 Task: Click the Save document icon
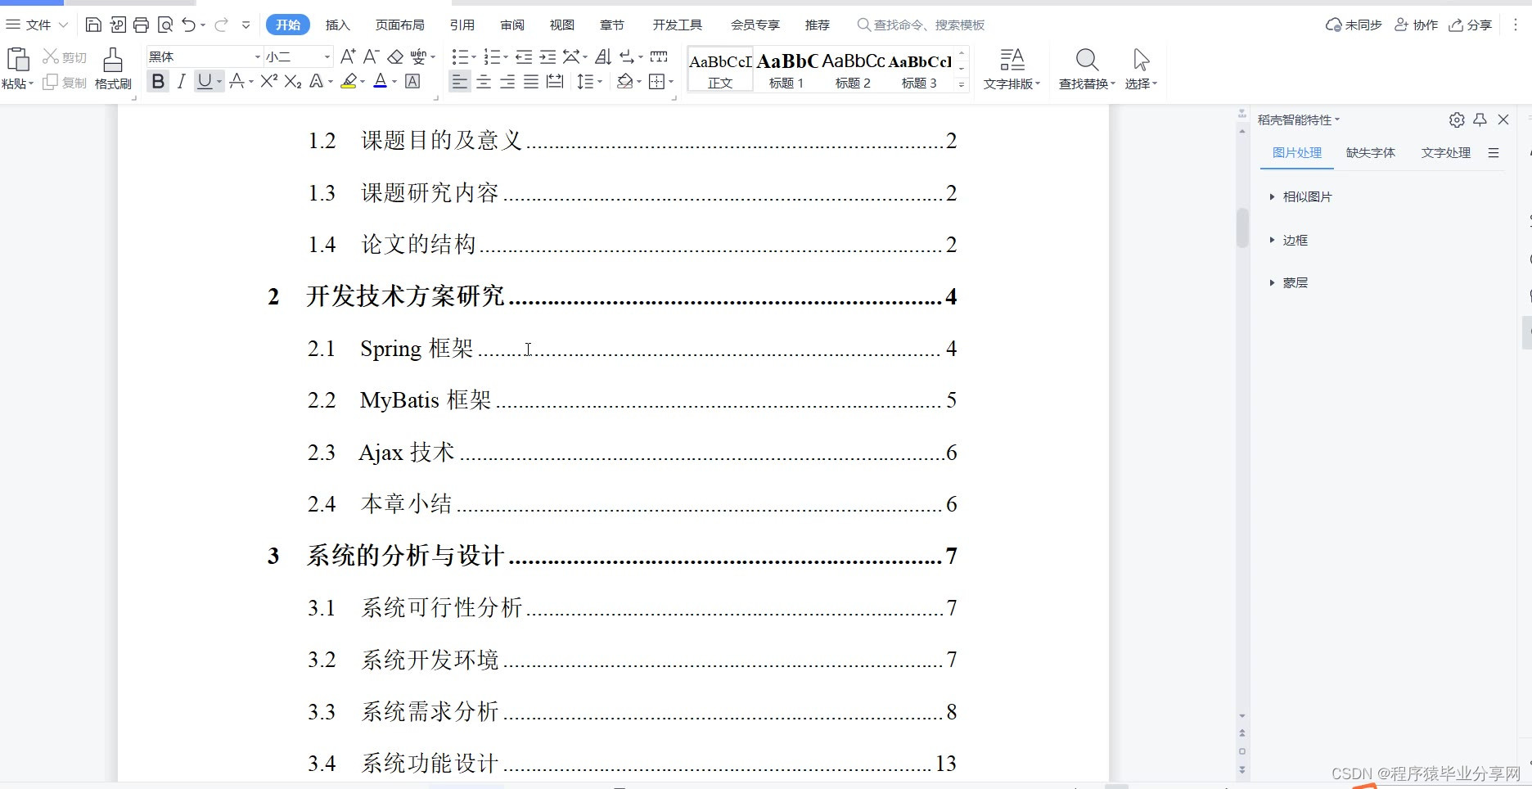pyautogui.click(x=93, y=25)
